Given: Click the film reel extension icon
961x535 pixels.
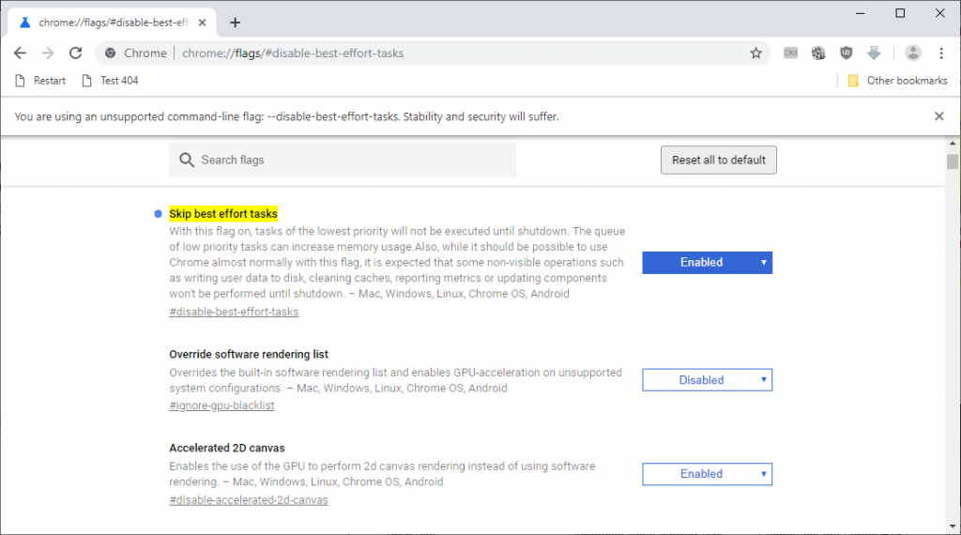Looking at the screenshot, I should click(x=818, y=53).
